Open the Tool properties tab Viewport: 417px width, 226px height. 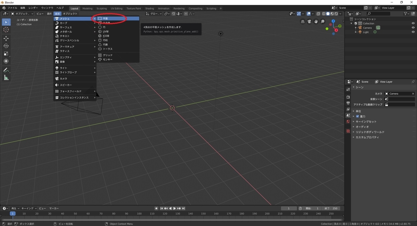(x=348, y=89)
